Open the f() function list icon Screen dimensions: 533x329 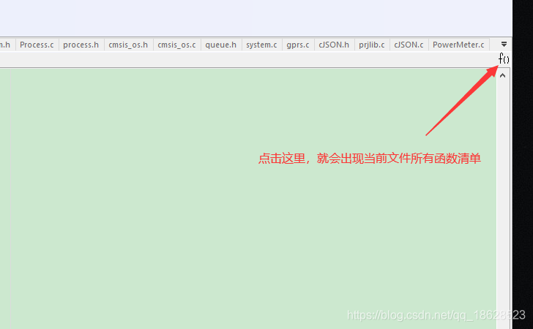[504, 58]
